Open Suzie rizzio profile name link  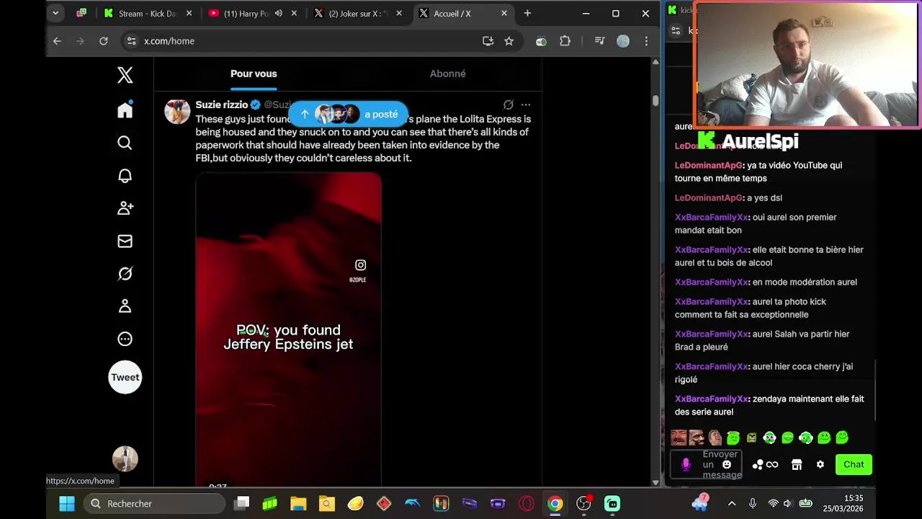(x=221, y=105)
